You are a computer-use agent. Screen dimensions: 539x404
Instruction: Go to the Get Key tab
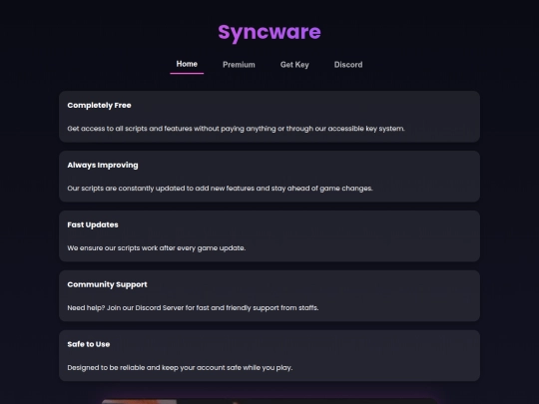tap(294, 65)
